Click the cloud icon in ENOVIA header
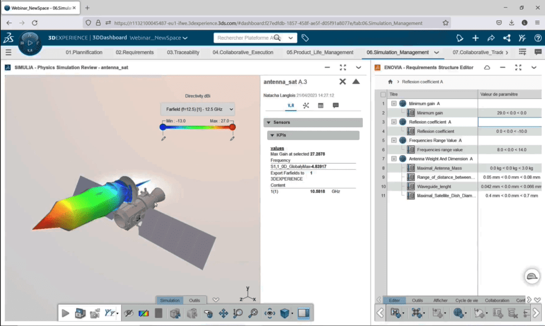The image size is (545, 326). [x=486, y=67]
